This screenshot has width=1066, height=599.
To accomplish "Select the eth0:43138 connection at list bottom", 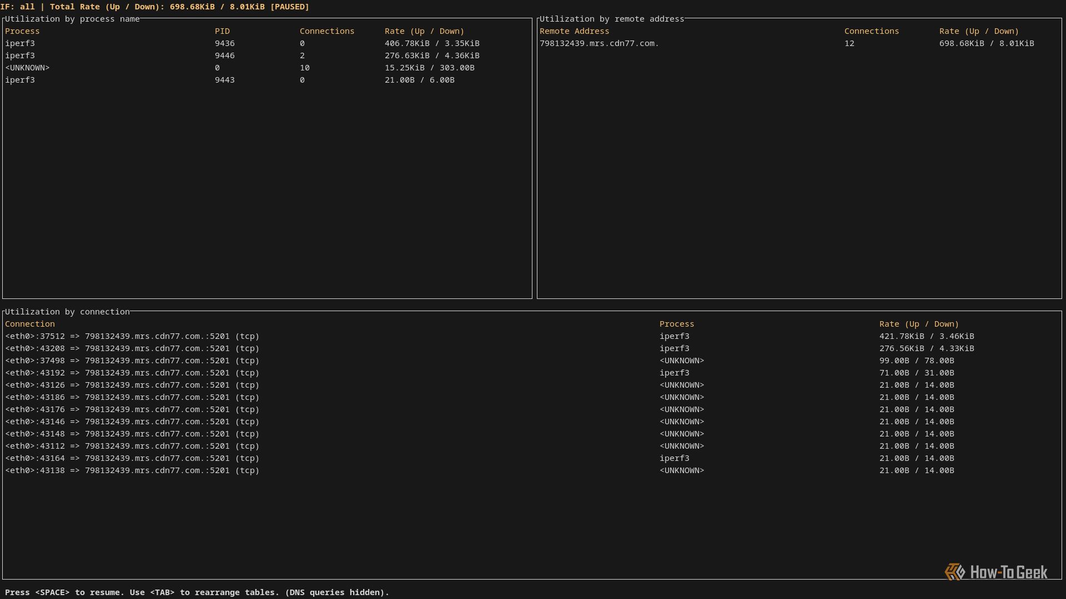I will click(x=132, y=470).
